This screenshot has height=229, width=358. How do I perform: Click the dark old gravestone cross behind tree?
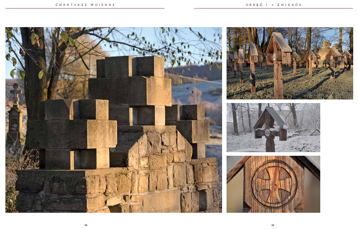pyautogui.click(x=15, y=114)
